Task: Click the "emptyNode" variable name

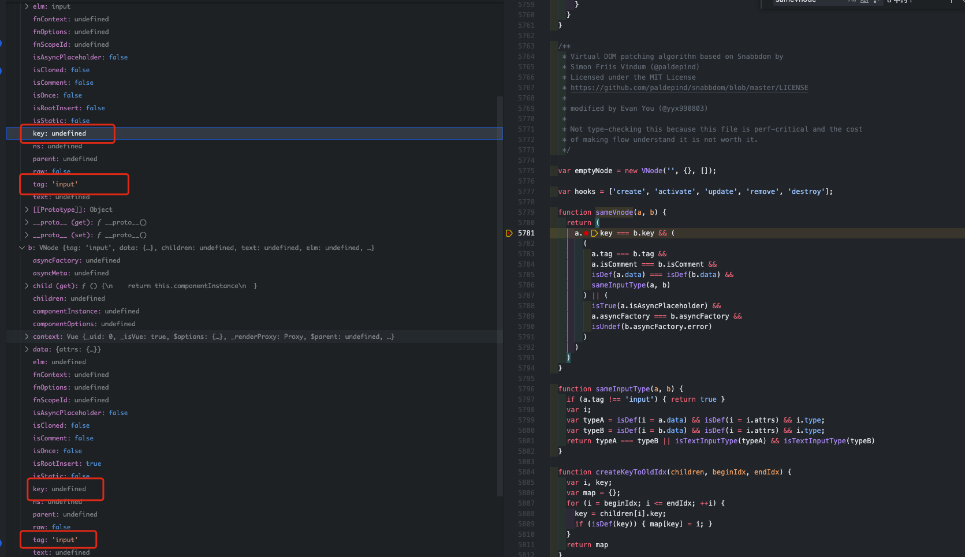Action: 593,171
